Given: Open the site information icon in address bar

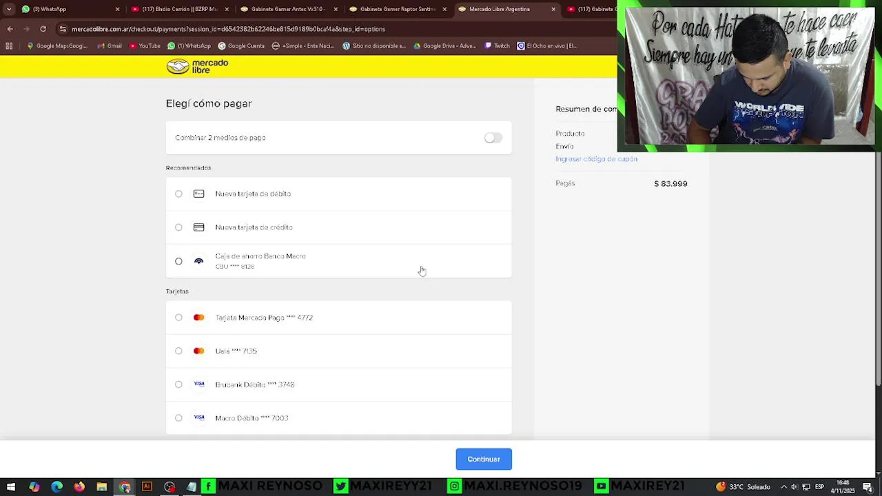Looking at the screenshot, I should tap(63, 29).
